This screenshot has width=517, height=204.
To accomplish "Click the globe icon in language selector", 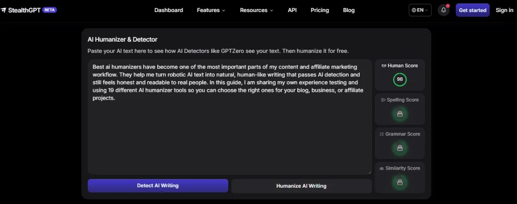I will point(414,10).
